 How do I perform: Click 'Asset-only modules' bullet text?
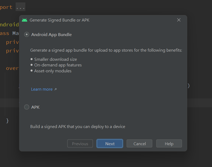click(53, 71)
